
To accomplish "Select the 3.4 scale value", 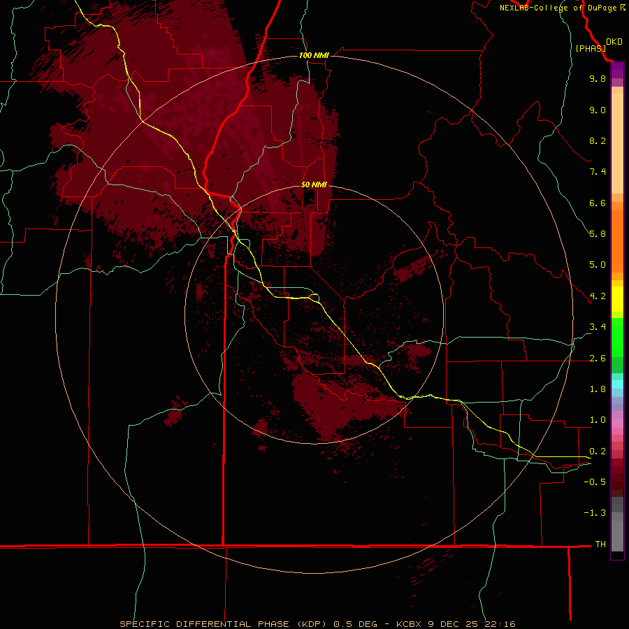I will tap(598, 327).
